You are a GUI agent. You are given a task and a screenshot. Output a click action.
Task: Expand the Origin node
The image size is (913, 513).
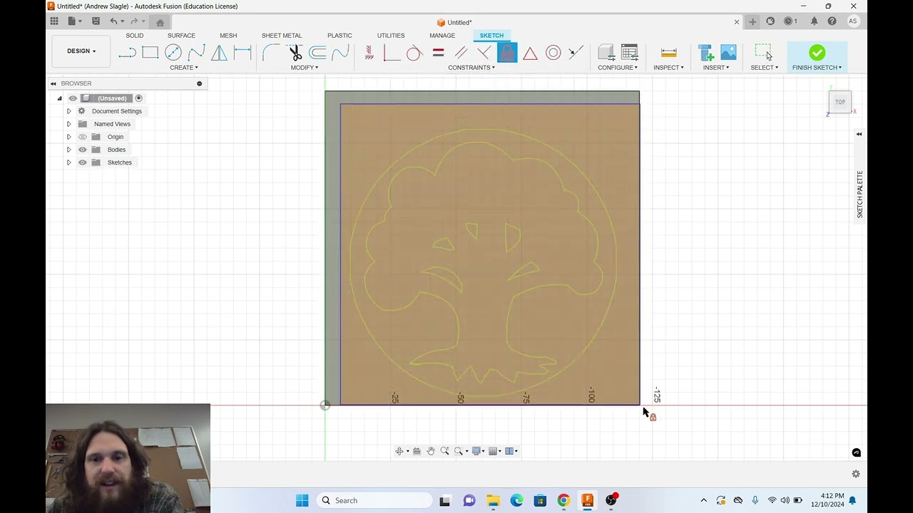(69, 137)
